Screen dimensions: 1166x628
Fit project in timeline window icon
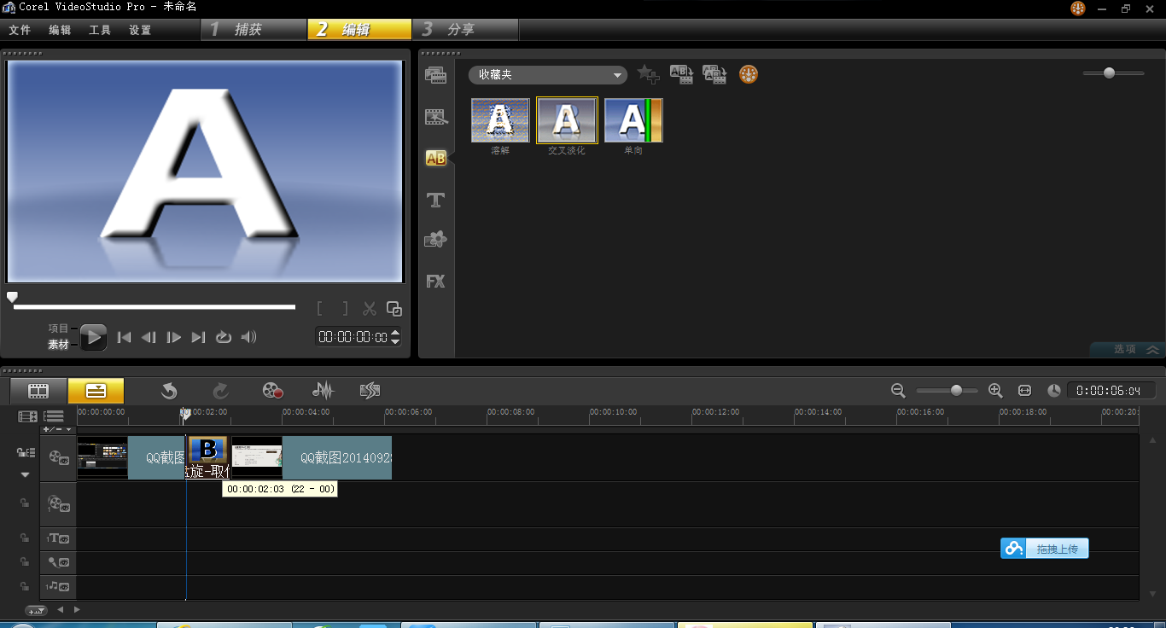[1024, 390]
